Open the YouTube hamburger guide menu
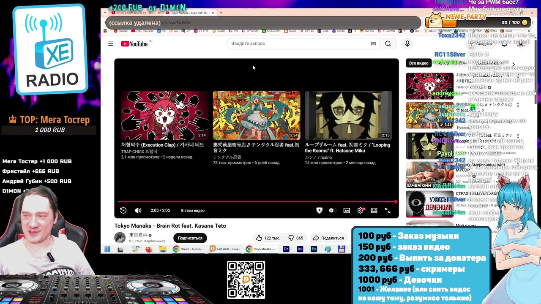541x304 pixels. click(111, 43)
